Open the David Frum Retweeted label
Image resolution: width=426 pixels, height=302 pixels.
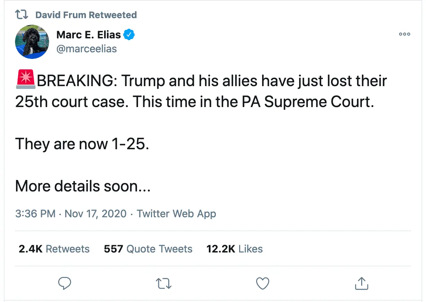(x=86, y=15)
